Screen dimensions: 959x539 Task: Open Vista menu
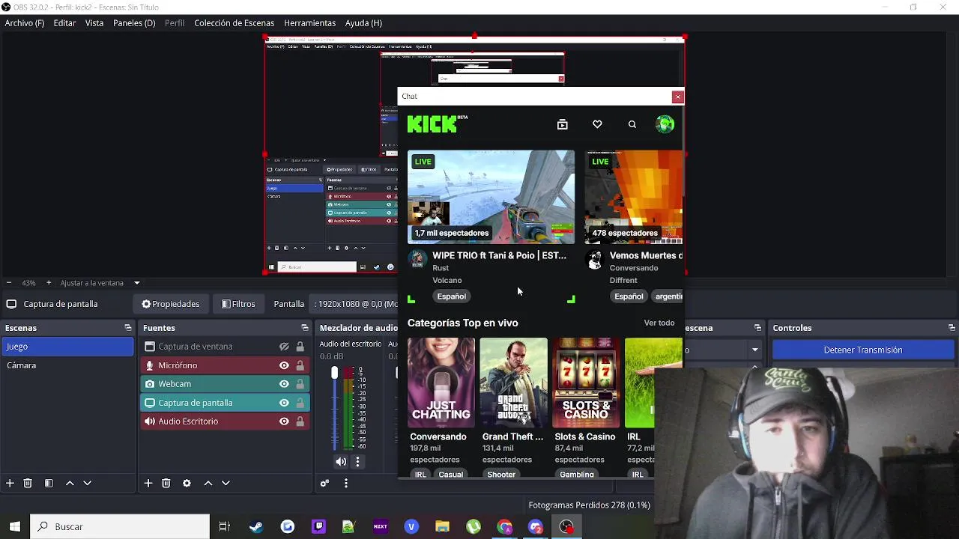click(x=94, y=23)
